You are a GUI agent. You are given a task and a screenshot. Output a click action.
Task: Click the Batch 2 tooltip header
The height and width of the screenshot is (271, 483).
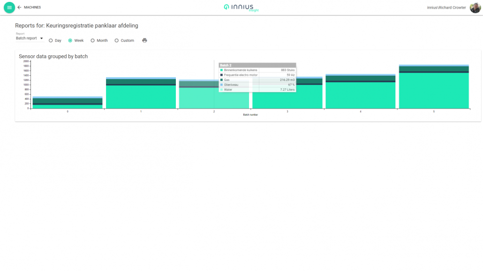pos(257,65)
